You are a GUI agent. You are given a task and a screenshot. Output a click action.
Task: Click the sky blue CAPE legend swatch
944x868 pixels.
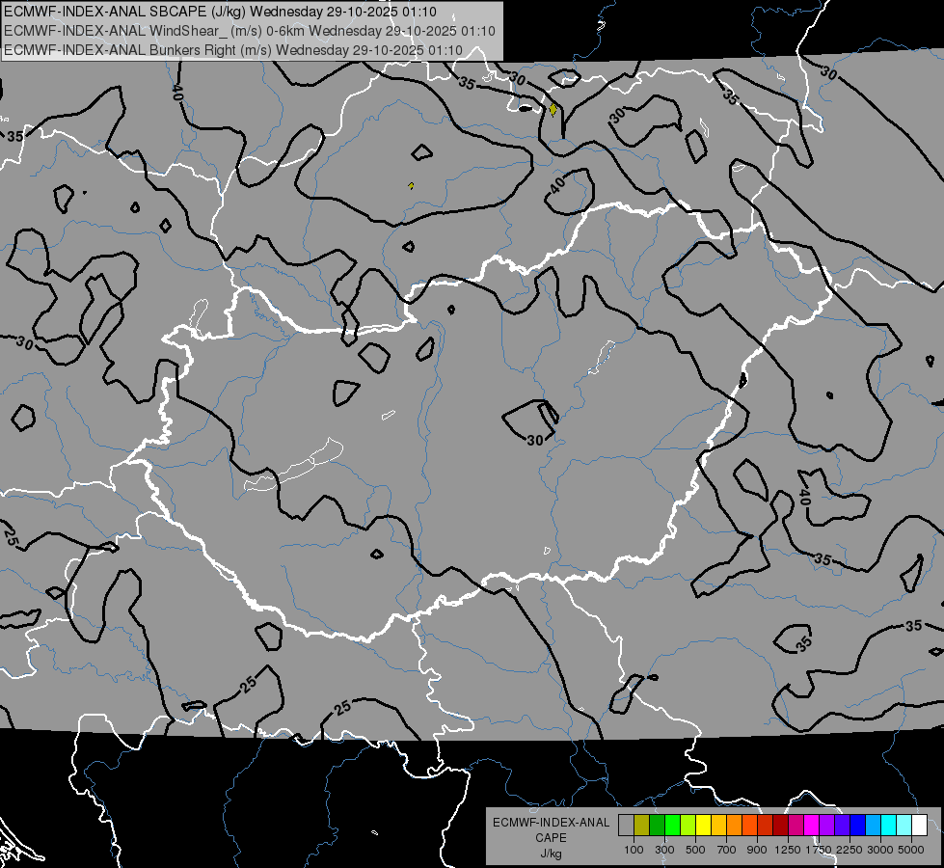[x=874, y=826]
